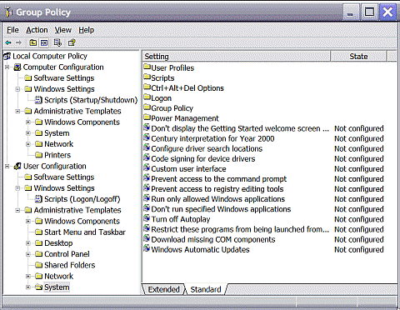Click the Group Policy title bar icon
The image size is (400, 310).
tap(9, 12)
